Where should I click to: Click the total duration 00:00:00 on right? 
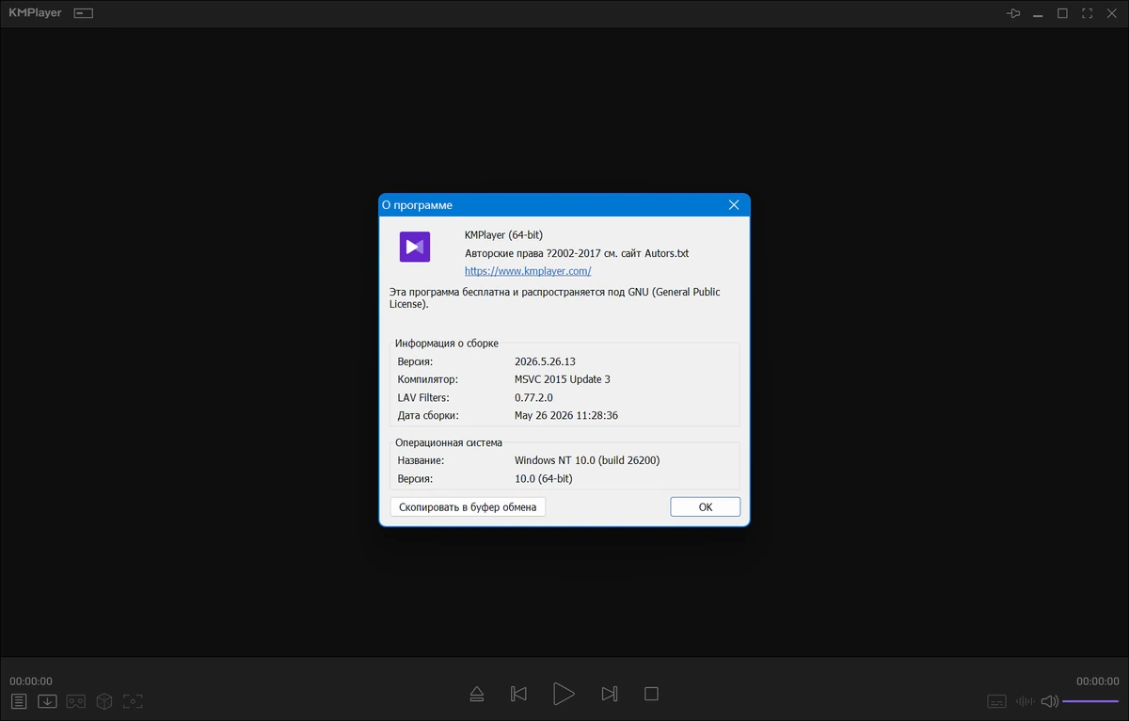1097,681
